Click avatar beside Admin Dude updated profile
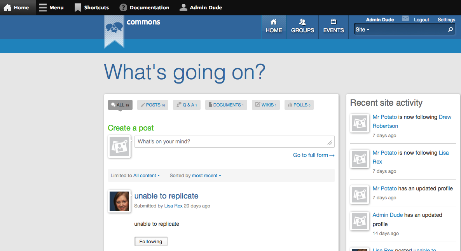Screen dimensions: 461x251 coord(360,221)
